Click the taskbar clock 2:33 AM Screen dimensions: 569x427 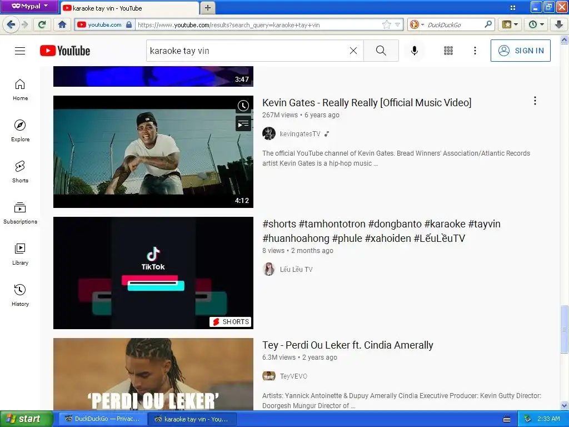(x=548, y=419)
